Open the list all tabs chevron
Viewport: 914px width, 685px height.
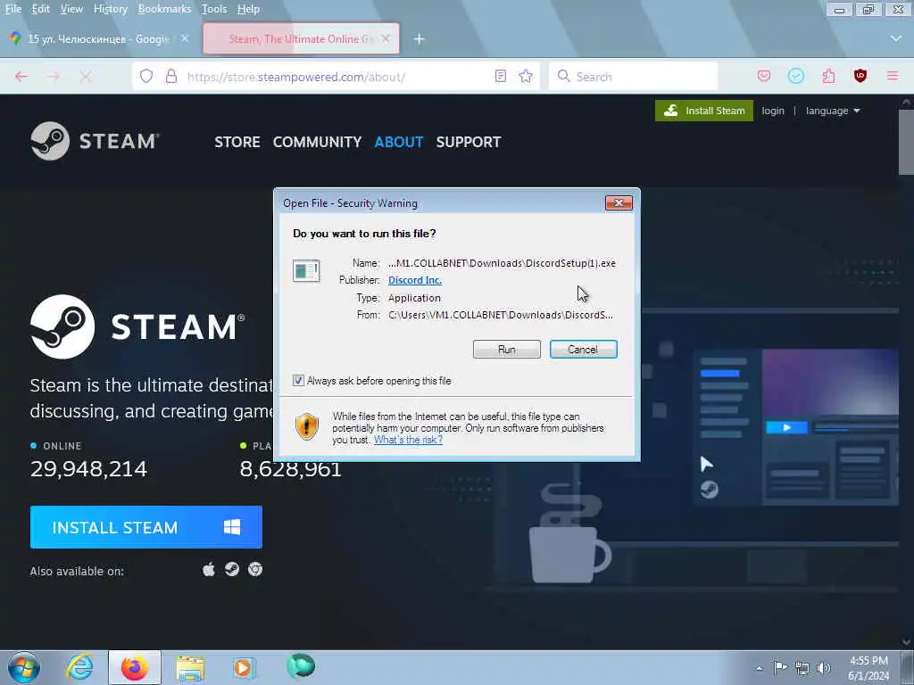point(896,38)
